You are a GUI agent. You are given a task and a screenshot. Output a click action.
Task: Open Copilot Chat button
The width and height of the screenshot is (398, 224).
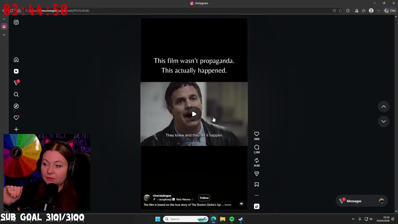tap(390, 11)
